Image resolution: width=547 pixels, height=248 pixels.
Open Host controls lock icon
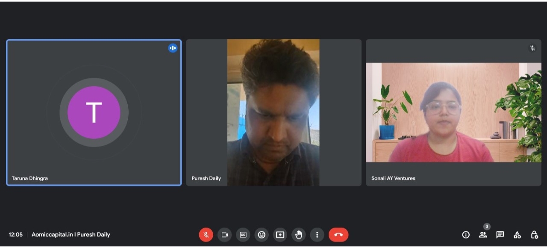pos(534,235)
